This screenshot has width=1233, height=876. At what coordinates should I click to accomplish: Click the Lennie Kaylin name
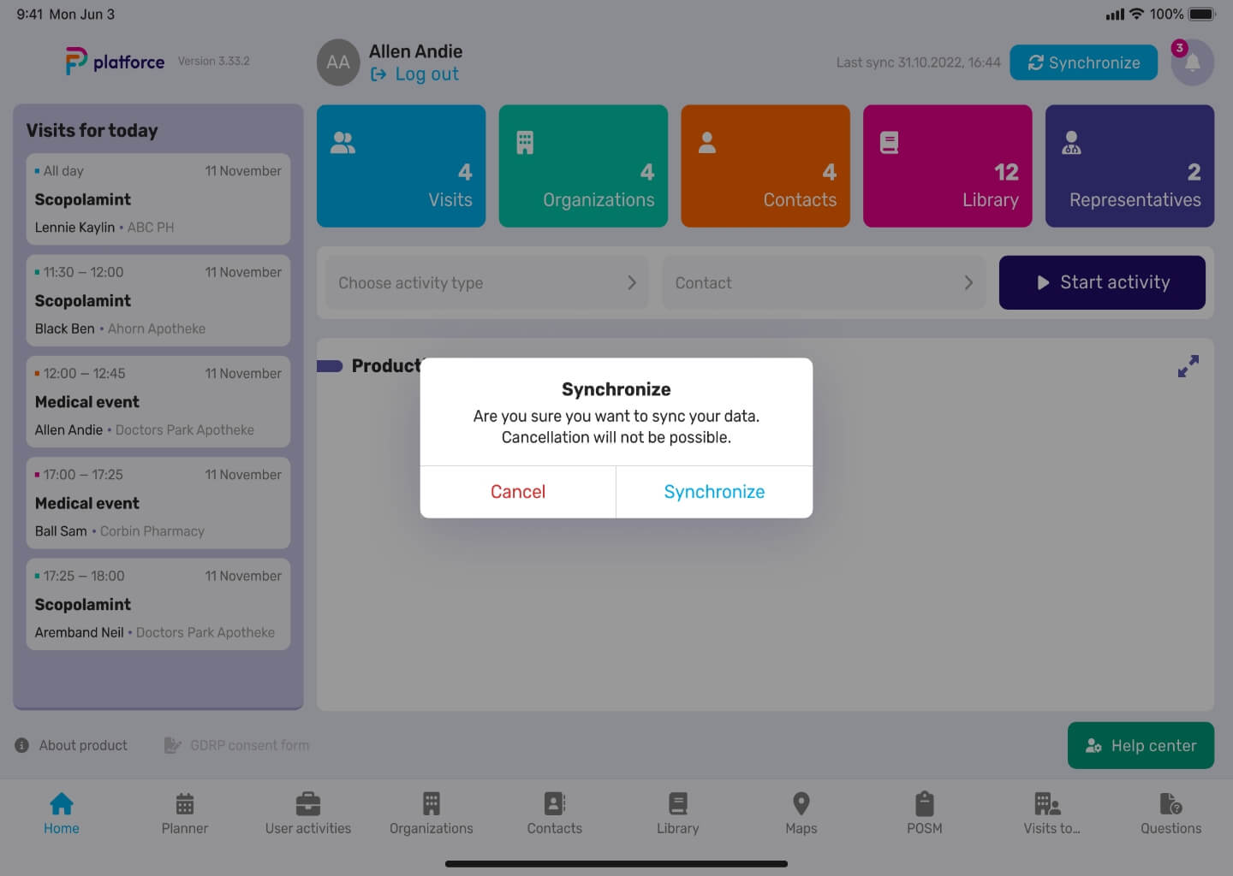tap(74, 228)
